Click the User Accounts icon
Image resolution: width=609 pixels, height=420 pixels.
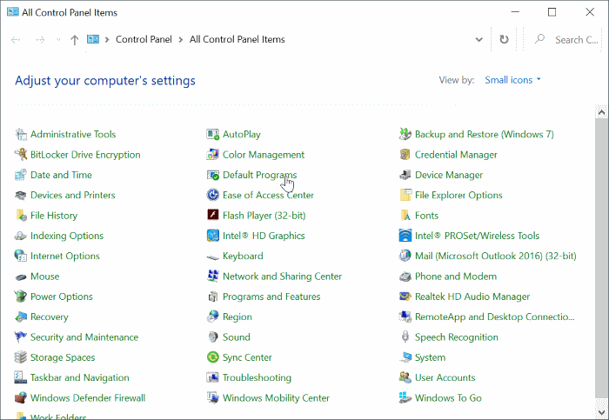(405, 377)
